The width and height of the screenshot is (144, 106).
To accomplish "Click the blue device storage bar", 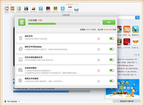I will coord(52,91).
